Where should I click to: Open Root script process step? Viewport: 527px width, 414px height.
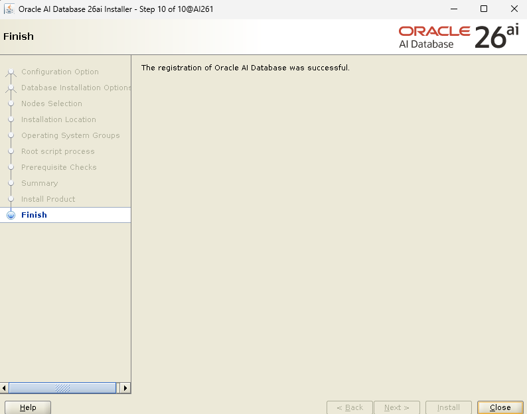coord(58,151)
